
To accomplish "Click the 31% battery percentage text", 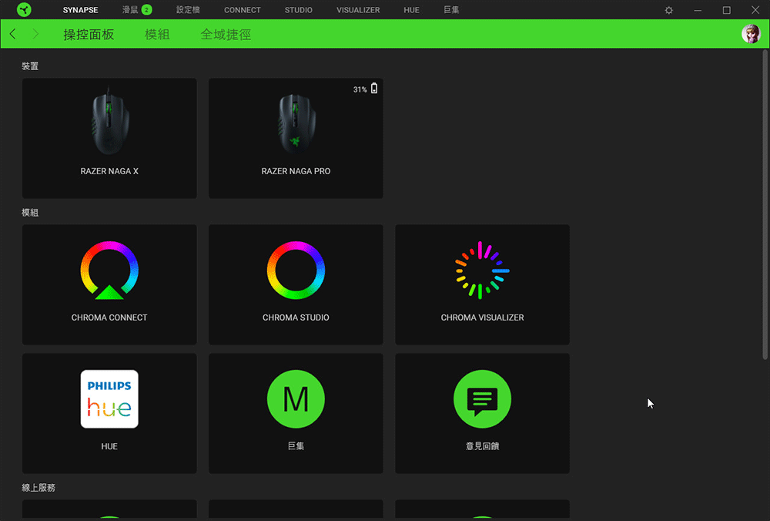I will (x=360, y=89).
